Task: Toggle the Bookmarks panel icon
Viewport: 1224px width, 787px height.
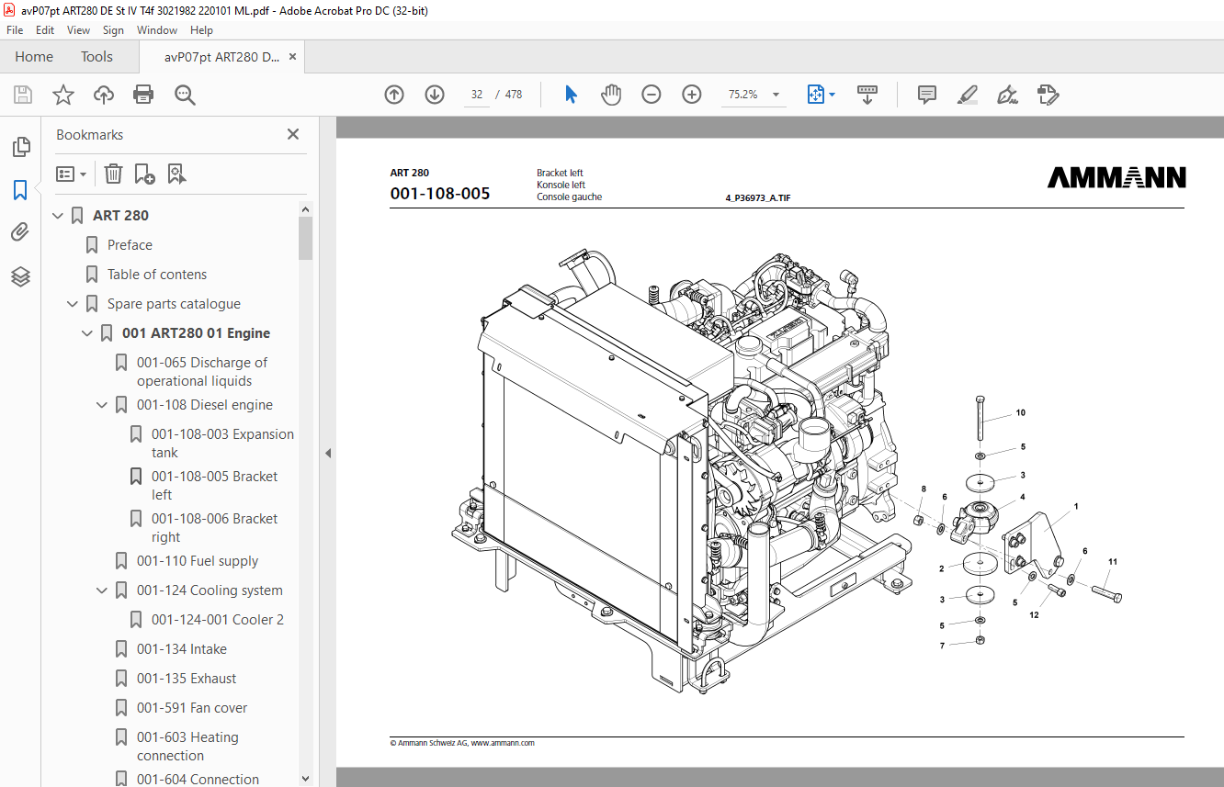Action: (x=20, y=190)
